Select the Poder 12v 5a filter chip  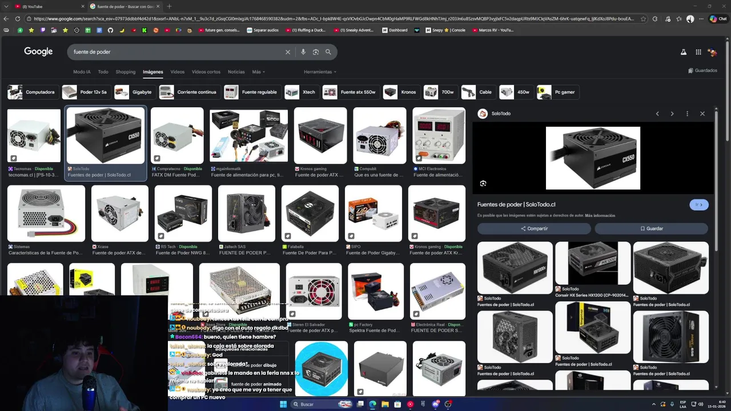click(86, 92)
